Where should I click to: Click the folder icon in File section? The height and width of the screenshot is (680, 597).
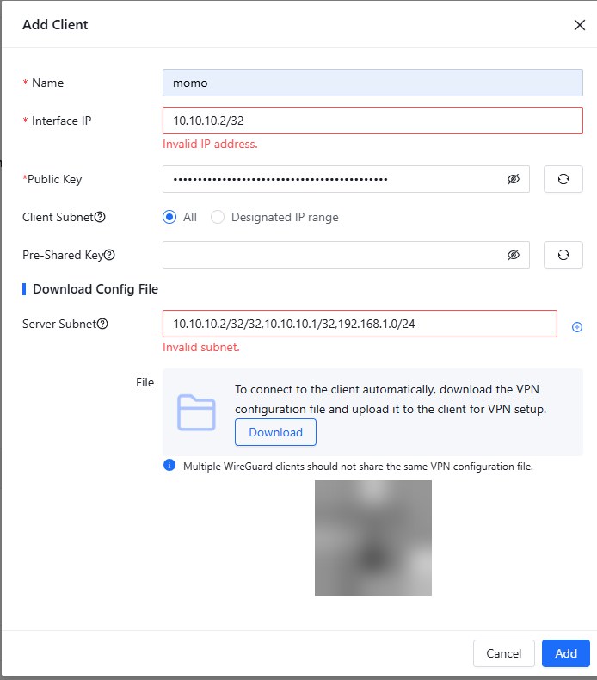pyautogui.click(x=196, y=412)
